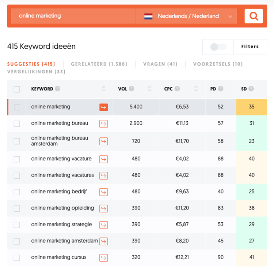Screen dimensions: 274x267
Task: Sort table by KEYWORD column arrows
Action: 104,89
